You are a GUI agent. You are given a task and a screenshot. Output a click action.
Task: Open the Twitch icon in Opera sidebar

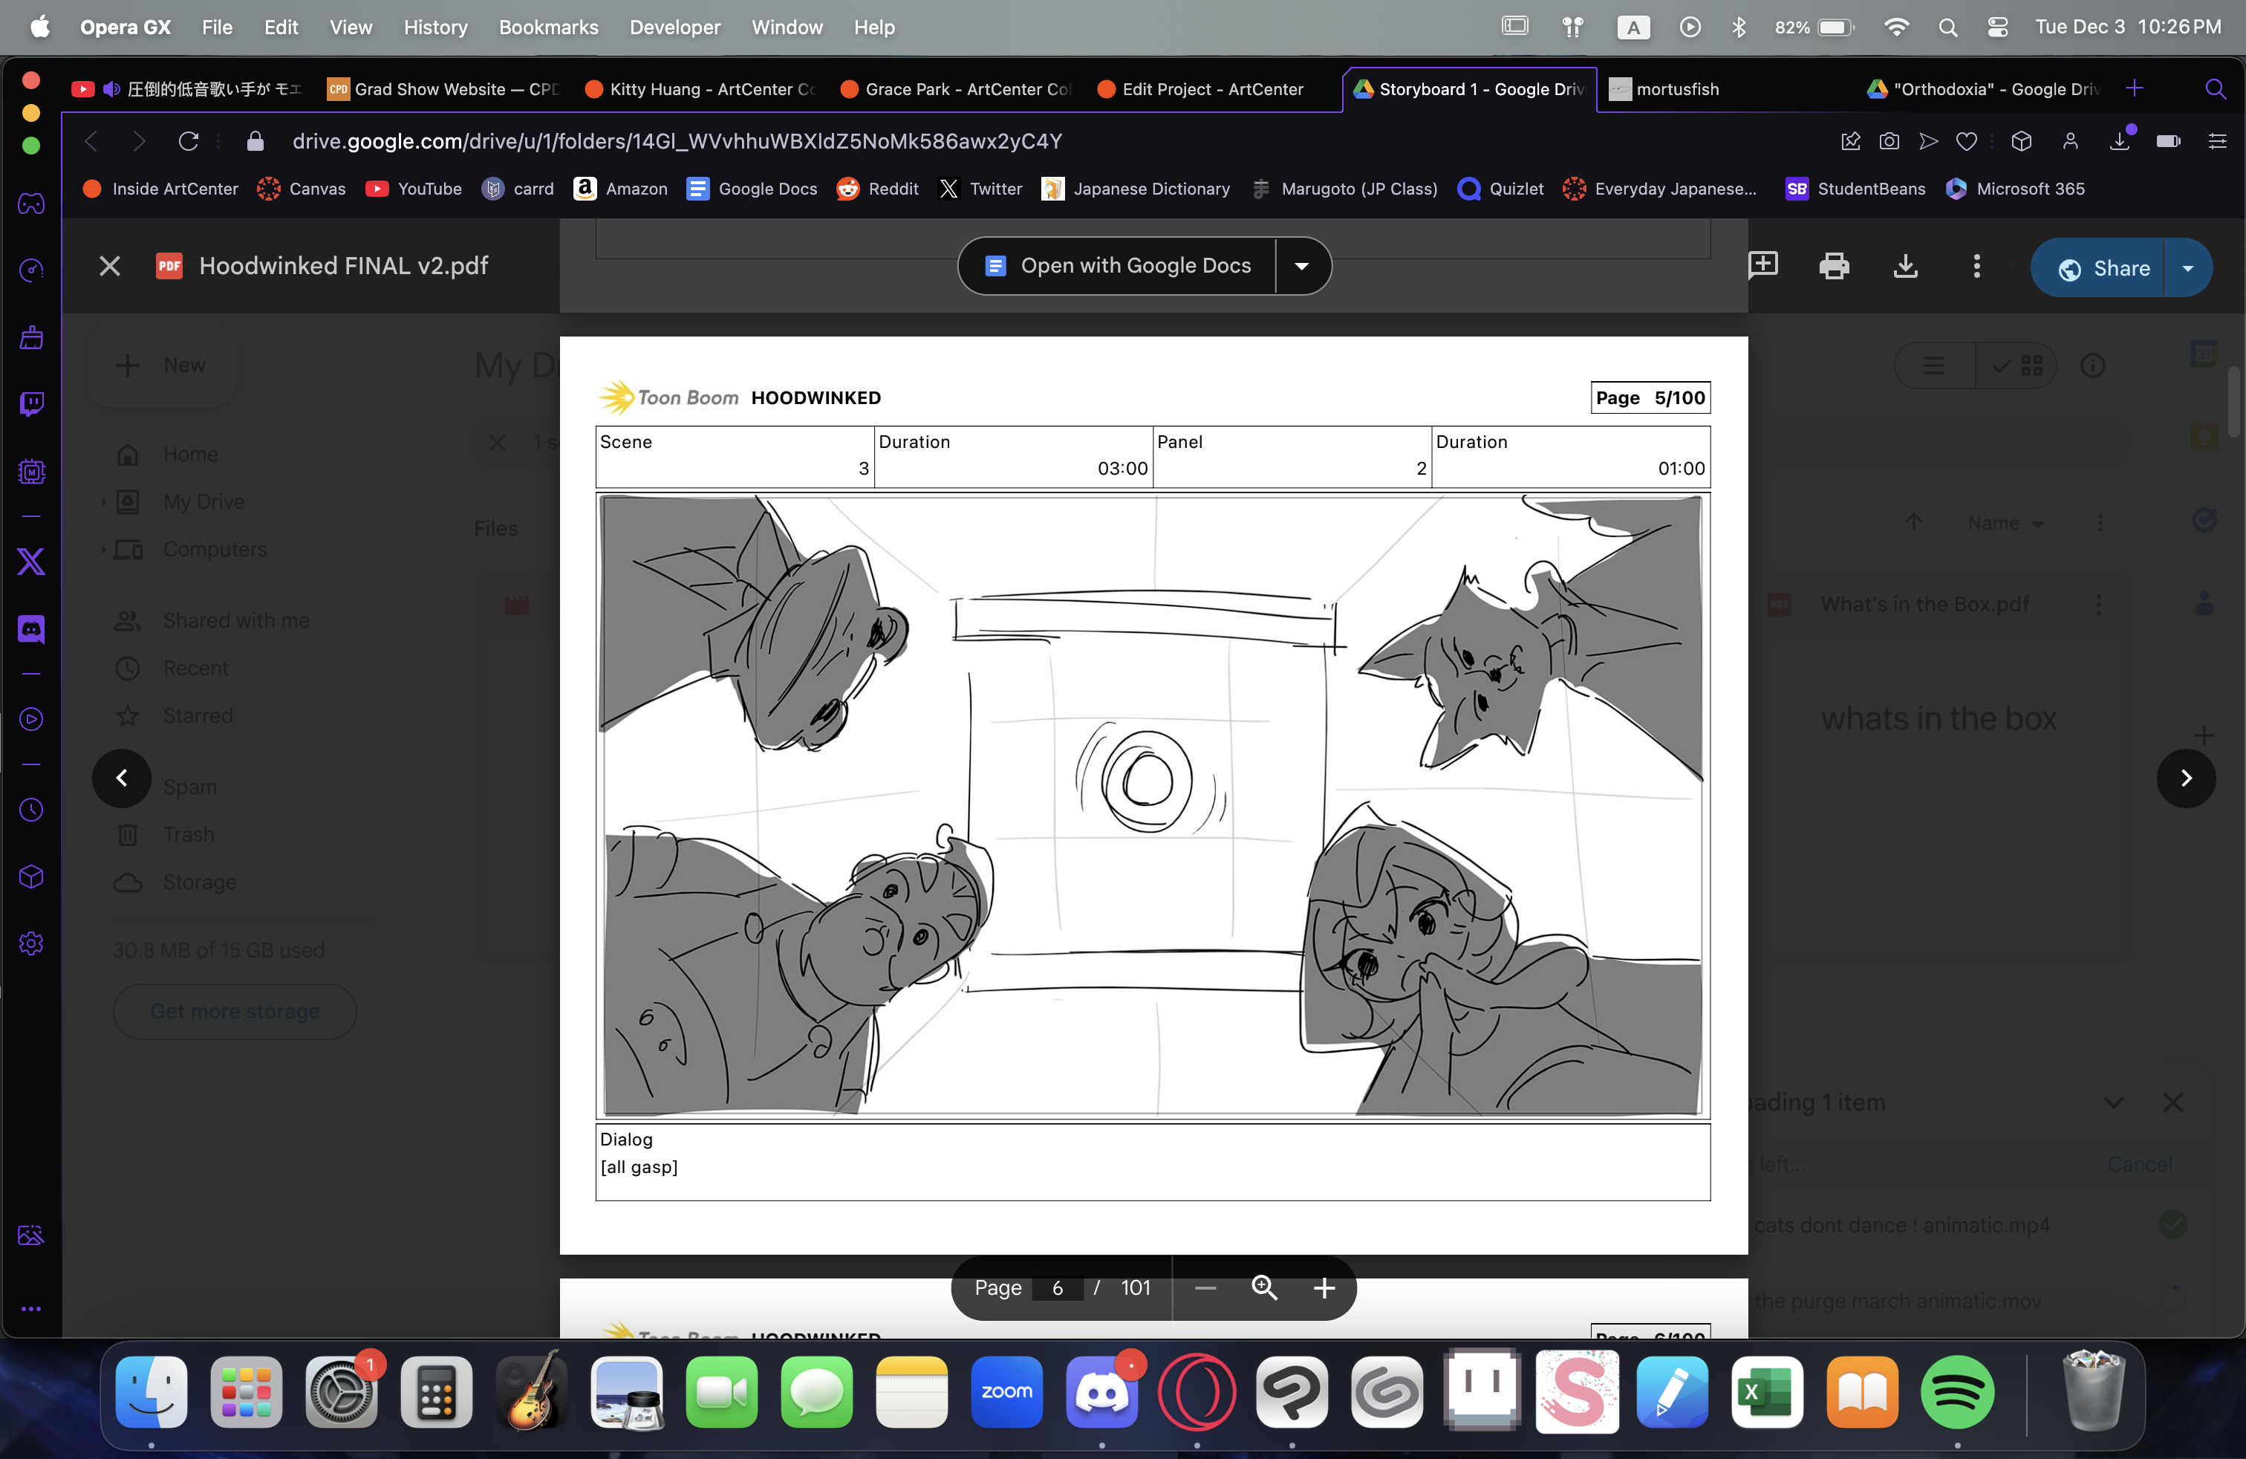[31, 404]
